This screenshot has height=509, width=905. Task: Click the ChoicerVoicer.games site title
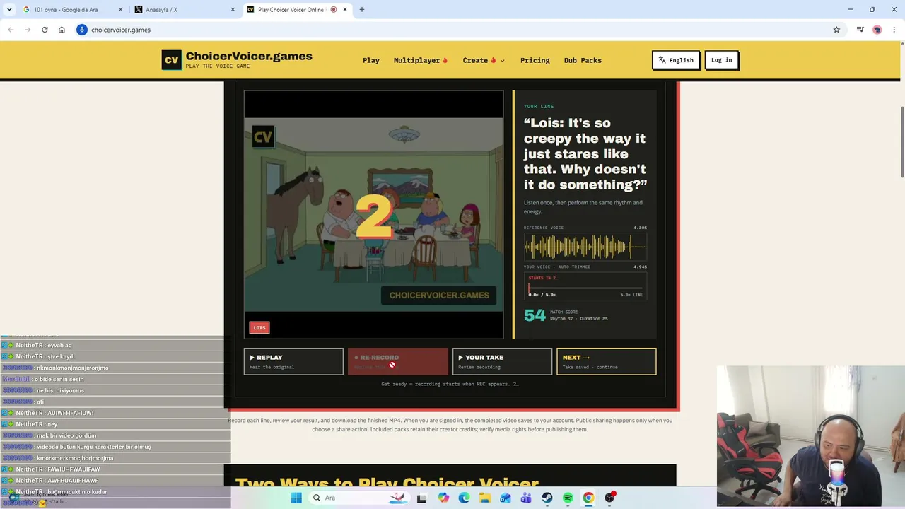[x=249, y=57]
